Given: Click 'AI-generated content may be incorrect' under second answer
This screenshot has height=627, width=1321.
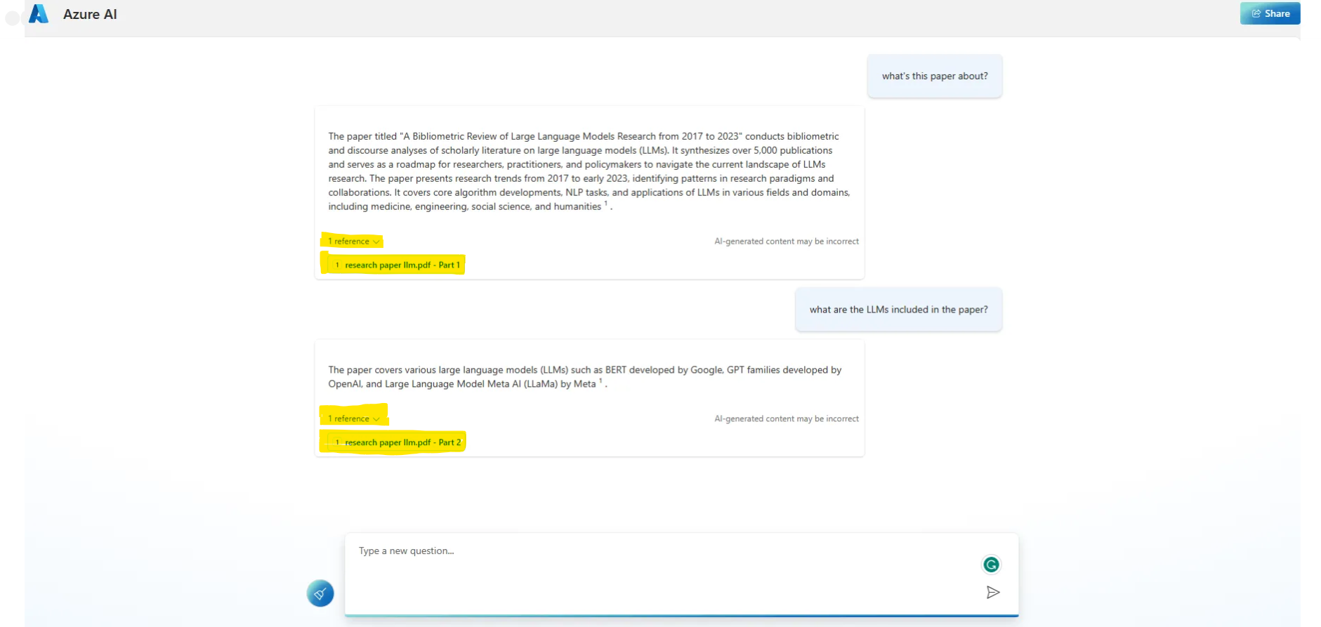Looking at the screenshot, I should tap(787, 418).
